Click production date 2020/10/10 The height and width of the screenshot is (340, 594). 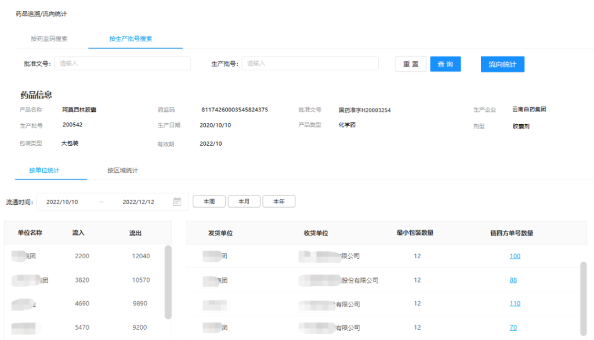click(x=215, y=125)
